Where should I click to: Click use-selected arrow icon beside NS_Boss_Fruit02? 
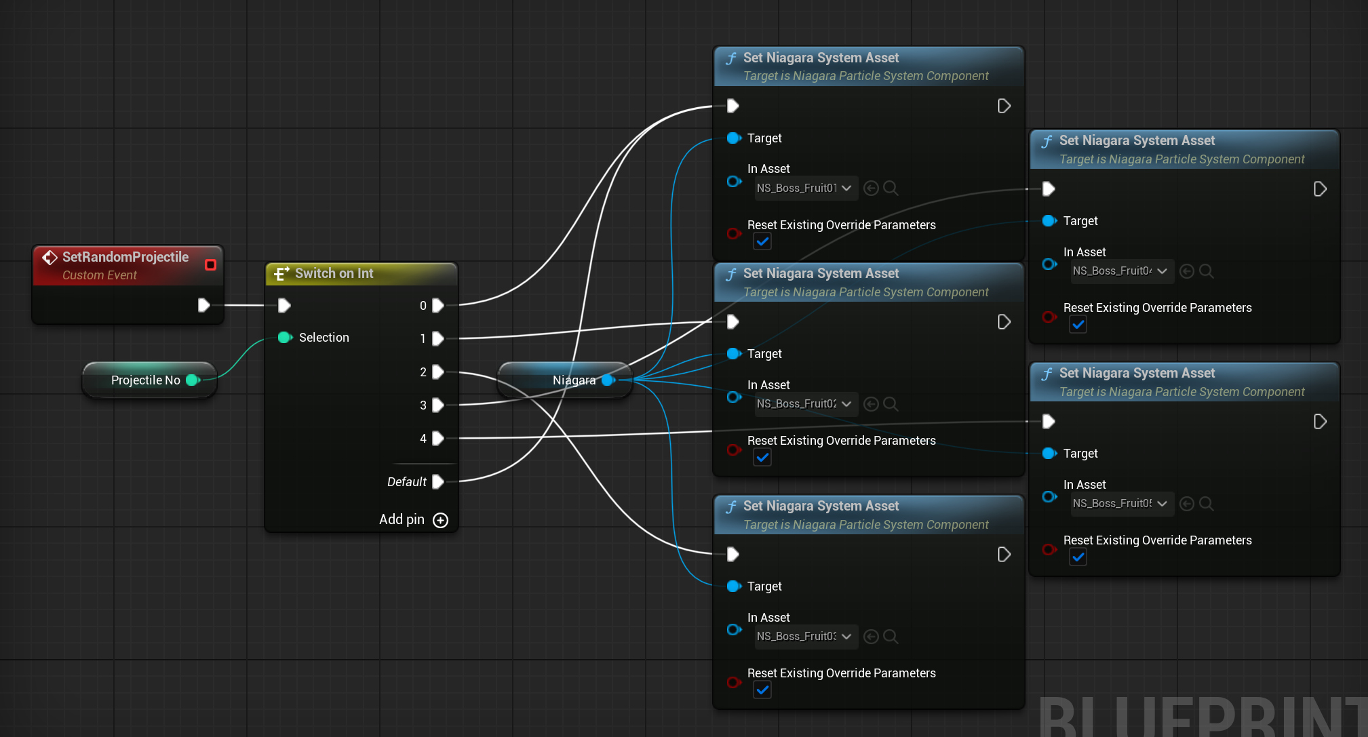click(872, 404)
